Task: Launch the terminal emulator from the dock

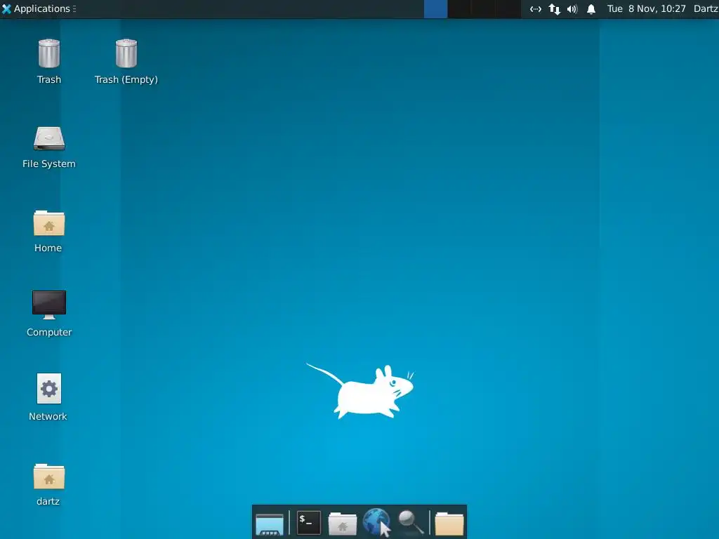Action: [309, 522]
